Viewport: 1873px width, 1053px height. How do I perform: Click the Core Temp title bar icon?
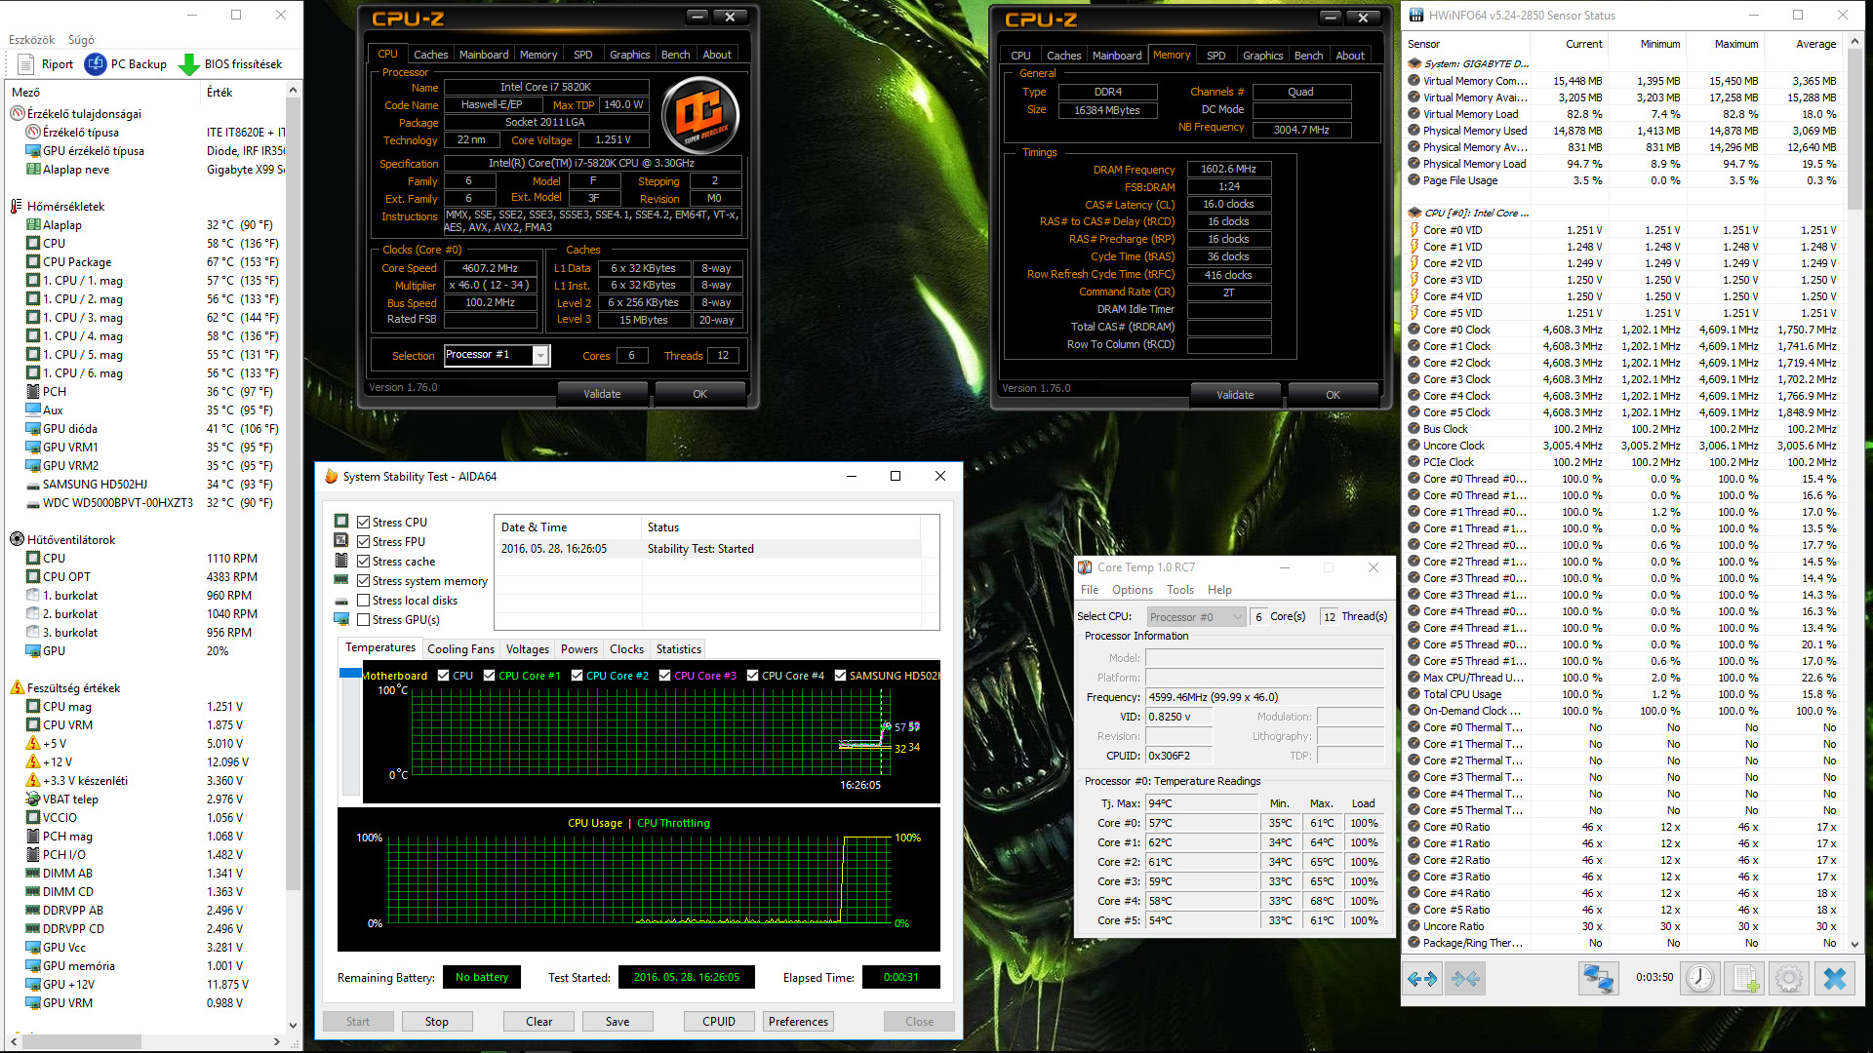click(1085, 567)
